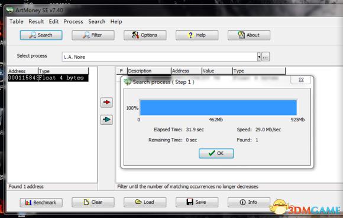Load a saved table file
Image resolution: width=343 pixels, height=218 pixels.
tap(145, 202)
